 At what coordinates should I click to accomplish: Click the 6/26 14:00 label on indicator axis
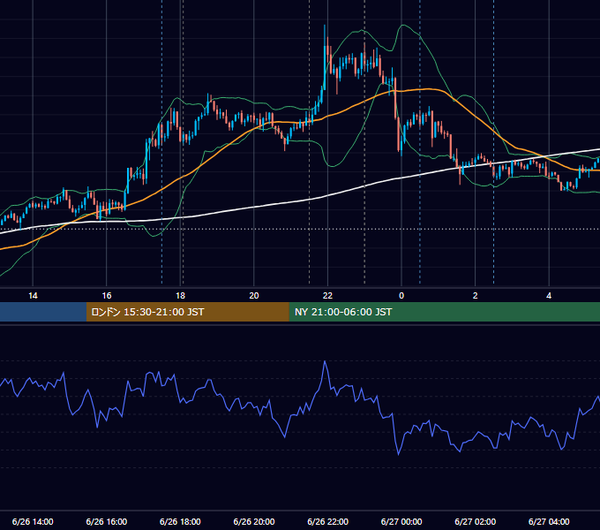pyautogui.click(x=33, y=521)
